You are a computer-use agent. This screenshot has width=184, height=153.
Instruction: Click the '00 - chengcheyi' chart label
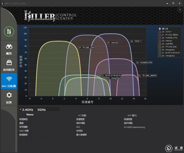point(114,78)
